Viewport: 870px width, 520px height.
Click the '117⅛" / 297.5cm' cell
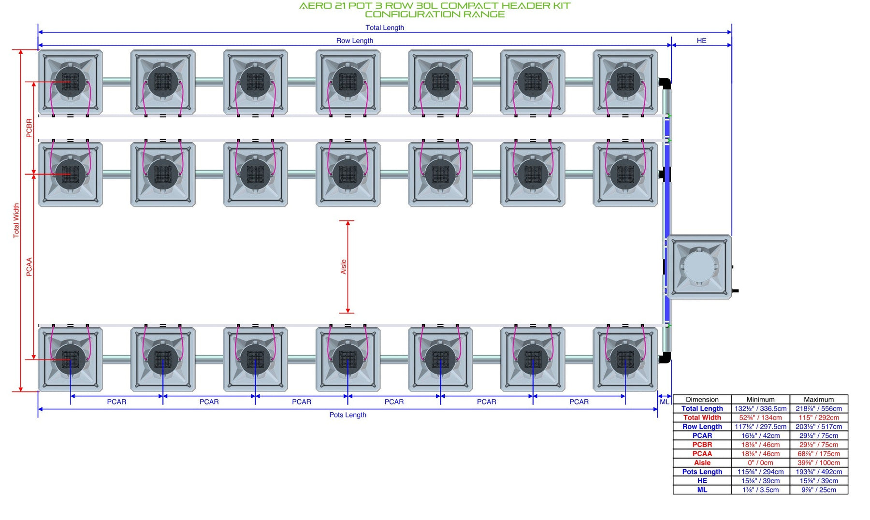pos(760,427)
